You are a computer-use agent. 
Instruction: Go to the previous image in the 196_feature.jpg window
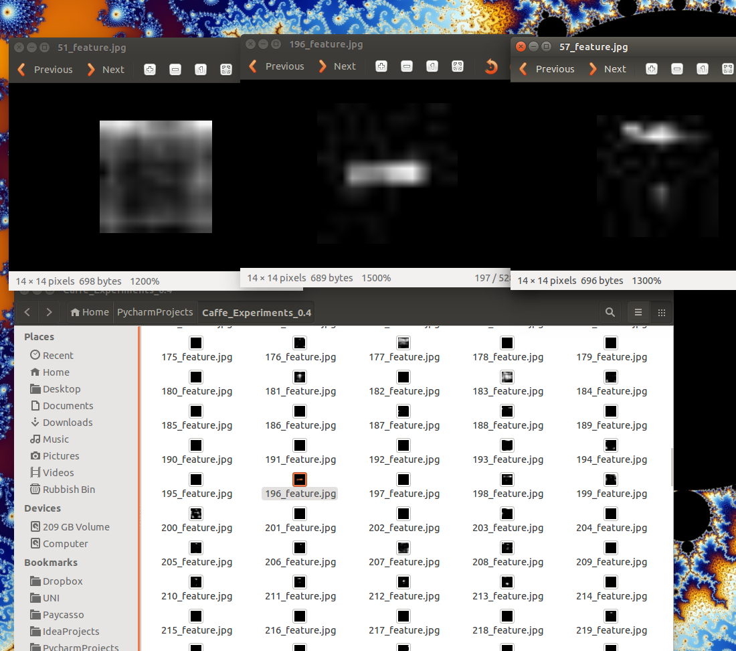pos(276,66)
